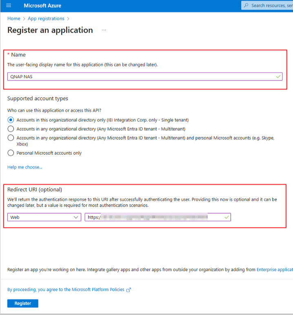Navigate to App registrations breadcrumb

point(46,18)
